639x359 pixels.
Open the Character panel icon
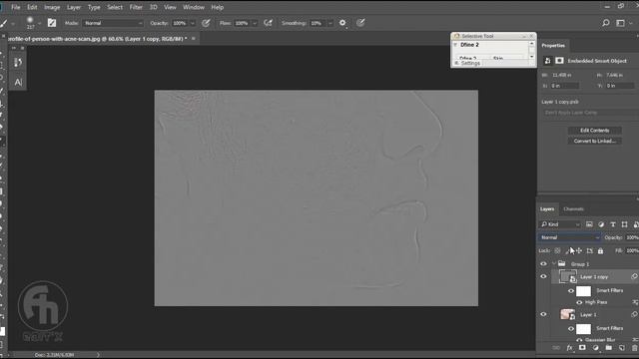(18, 82)
